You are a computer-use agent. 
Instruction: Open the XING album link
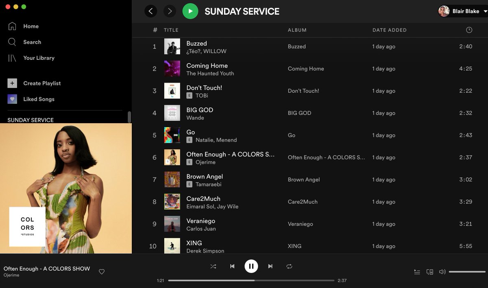[294, 246]
